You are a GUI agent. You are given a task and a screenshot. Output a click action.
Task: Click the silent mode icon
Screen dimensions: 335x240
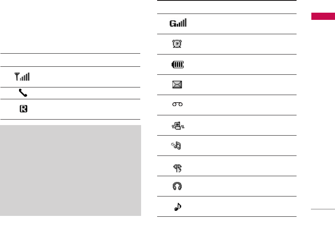point(177,166)
